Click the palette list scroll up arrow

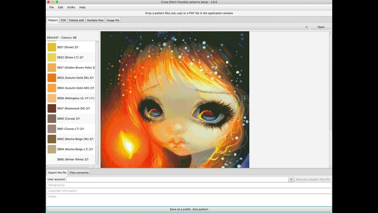[97, 42]
